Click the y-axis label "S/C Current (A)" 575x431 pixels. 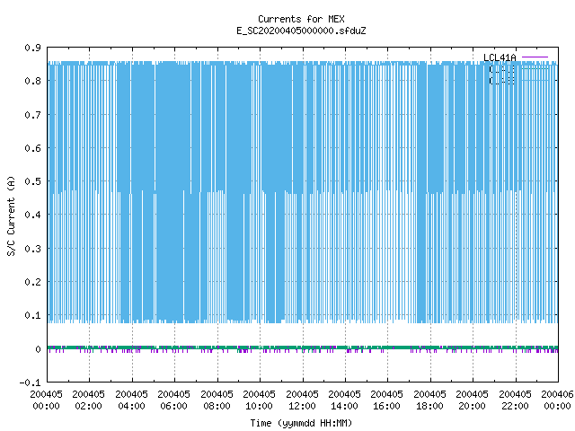[x=11, y=216]
